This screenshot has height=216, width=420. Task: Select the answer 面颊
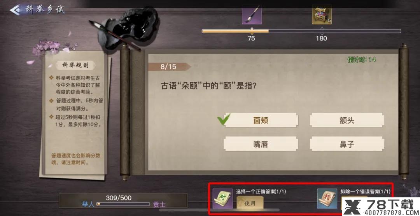pos(261,120)
